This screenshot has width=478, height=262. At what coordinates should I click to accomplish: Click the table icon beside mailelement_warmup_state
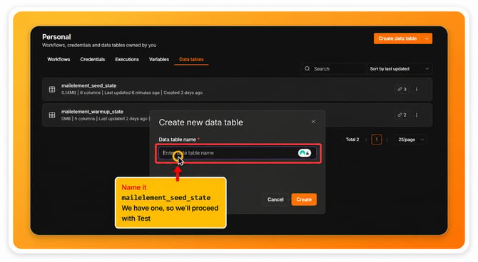[x=52, y=115]
